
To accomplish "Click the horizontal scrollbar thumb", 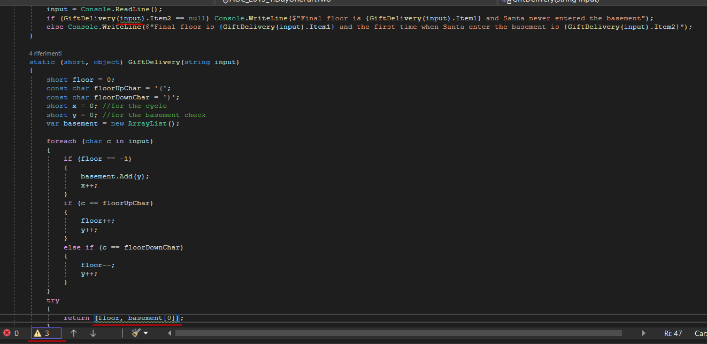I will tap(398, 333).
